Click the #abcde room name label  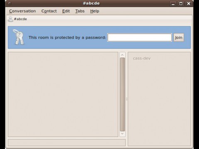[x=20, y=19]
